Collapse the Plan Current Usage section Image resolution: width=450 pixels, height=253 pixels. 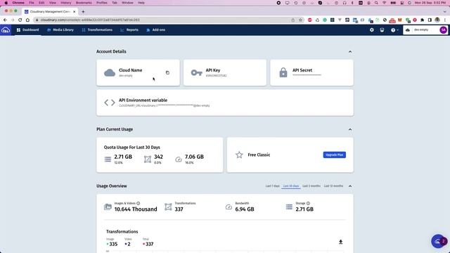pyautogui.click(x=350, y=129)
